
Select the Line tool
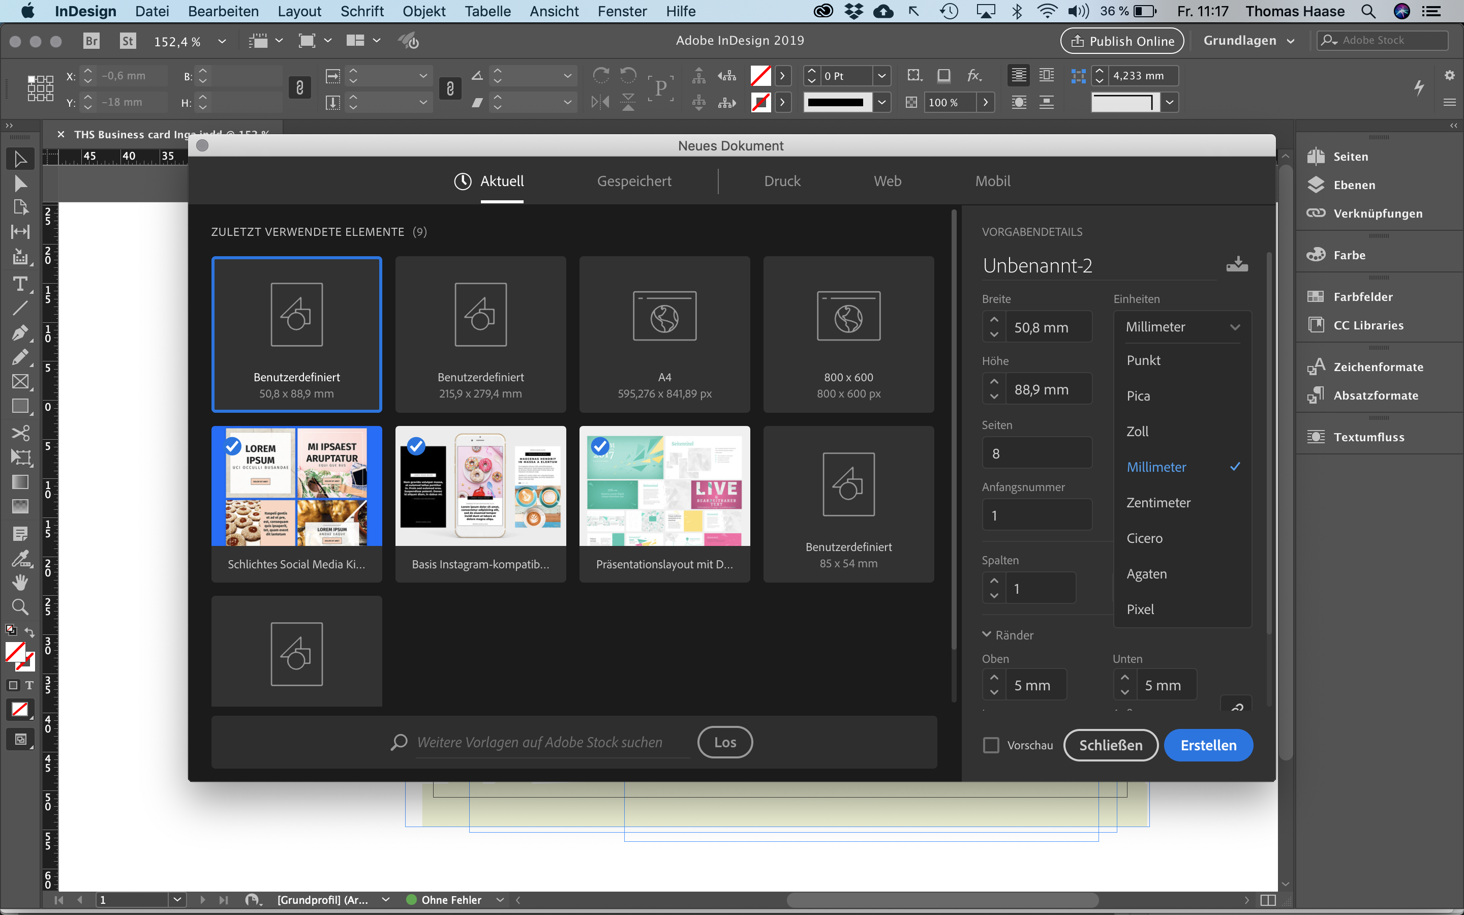(20, 308)
